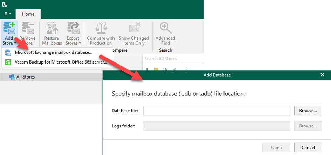Image resolution: width=331 pixels, height=155 pixels.
Task: Click the Export Stores icon
Action: (73, 28)
